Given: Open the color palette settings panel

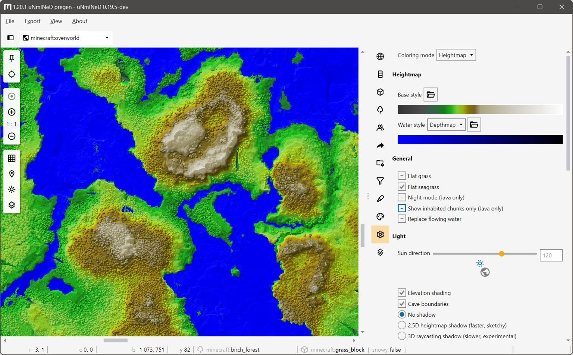Looking at the screenshot, I should (x=380, y=216).
